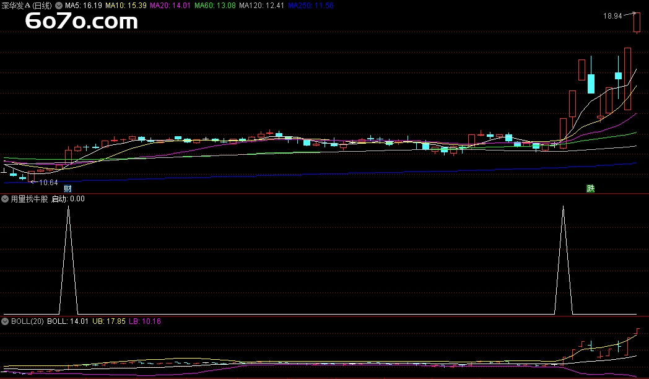Click the MA60: 13.08 label
Screen dimensions: 649x379
[215, 6]
